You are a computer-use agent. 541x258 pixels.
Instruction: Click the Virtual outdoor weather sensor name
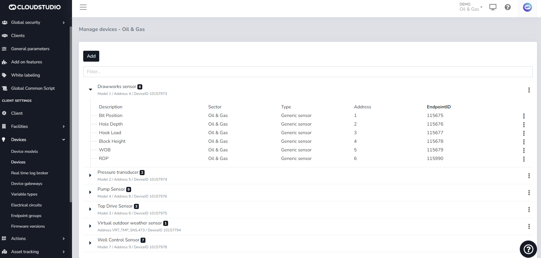point(130,223)
